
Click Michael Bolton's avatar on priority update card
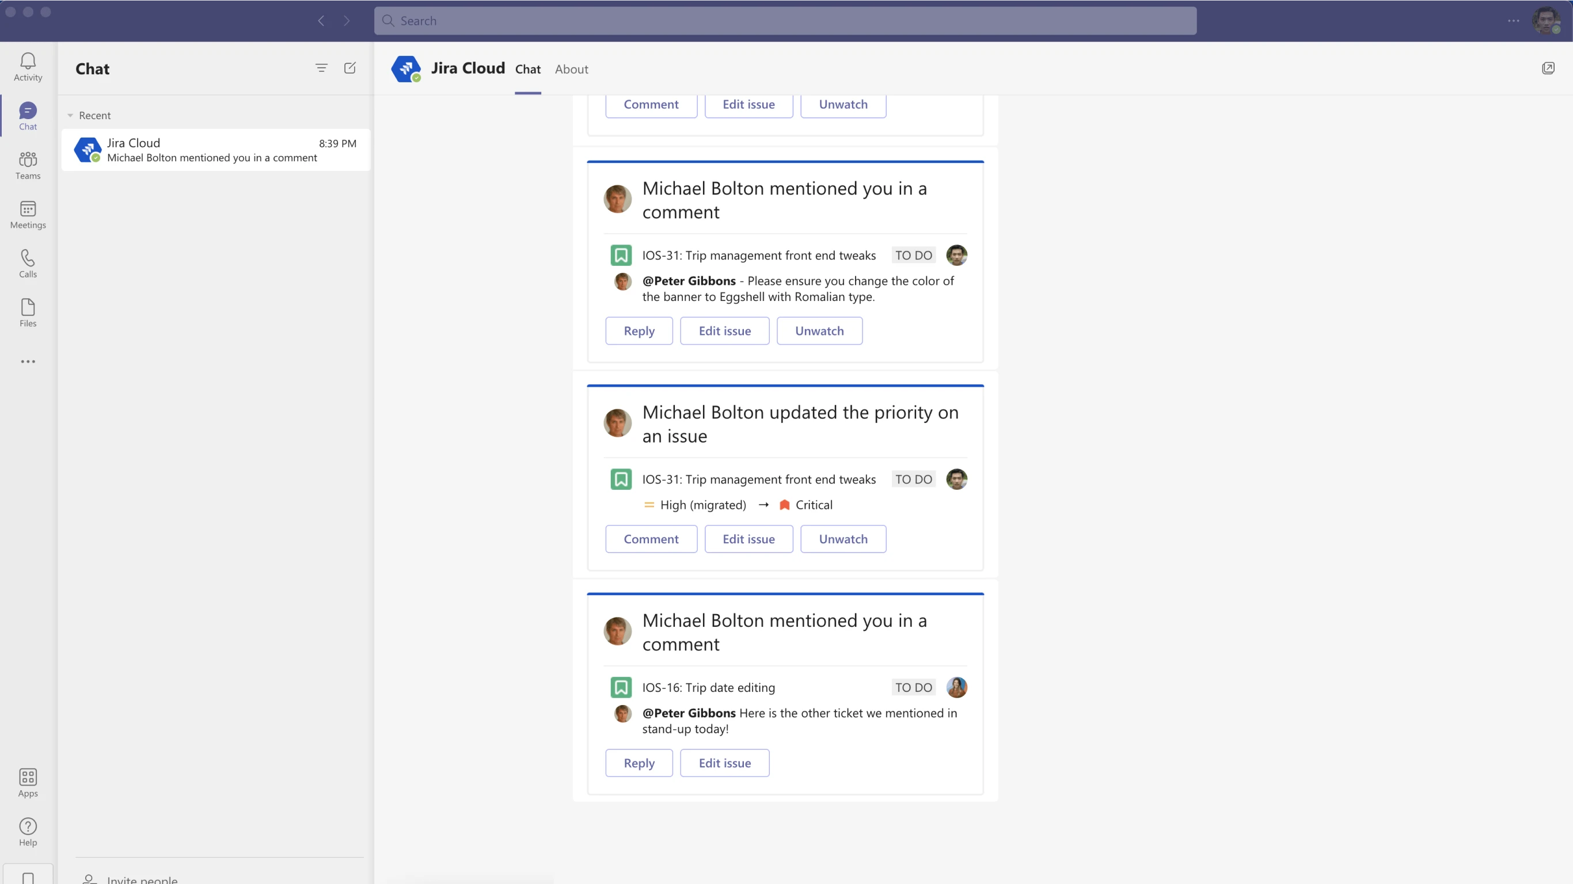pos(617,423)
